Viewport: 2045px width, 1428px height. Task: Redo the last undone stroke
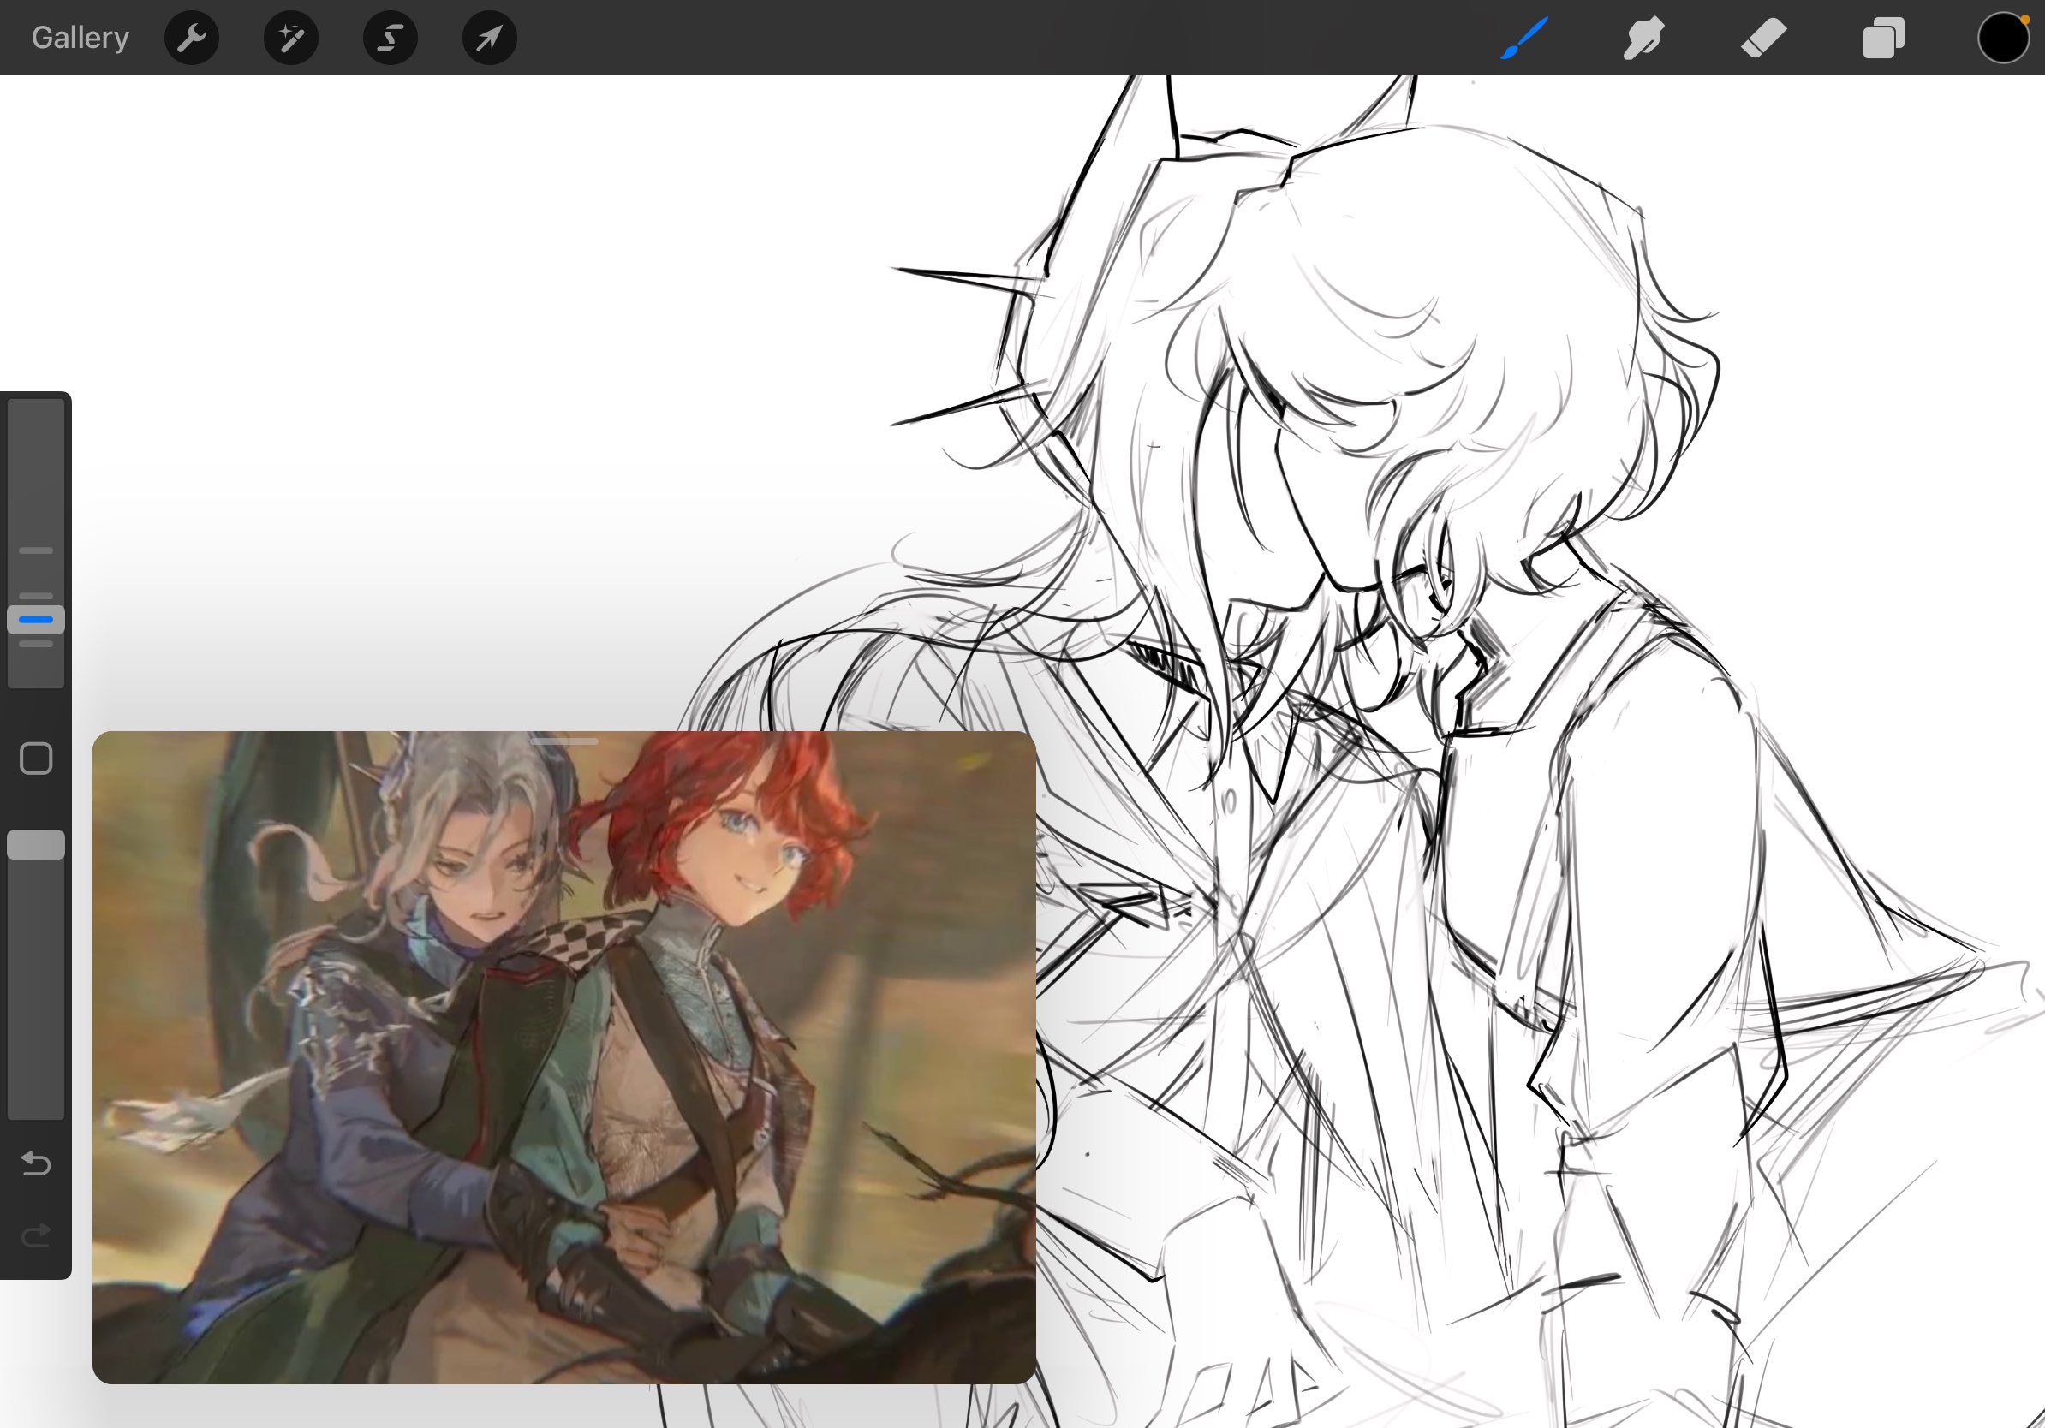coord(36,1235)
